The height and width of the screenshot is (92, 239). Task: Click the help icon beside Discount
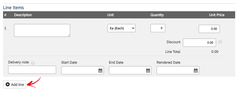tap(220, 42)
